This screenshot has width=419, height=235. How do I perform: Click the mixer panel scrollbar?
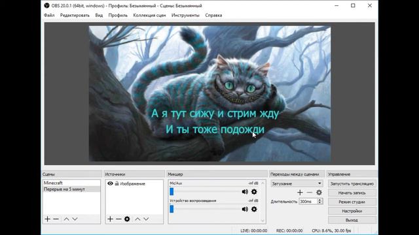[263, 202]
